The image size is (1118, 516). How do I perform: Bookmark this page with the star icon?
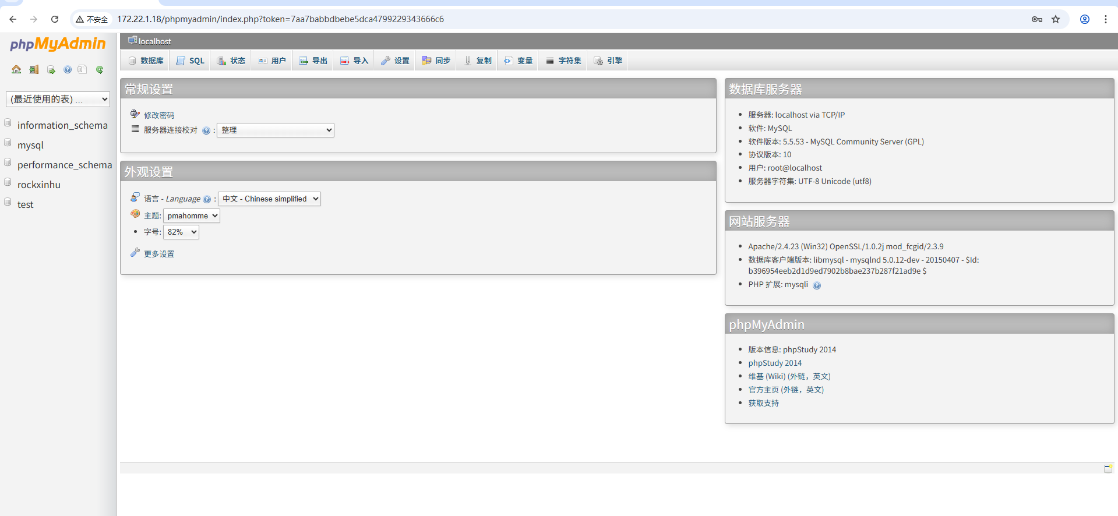[1055, 19]
